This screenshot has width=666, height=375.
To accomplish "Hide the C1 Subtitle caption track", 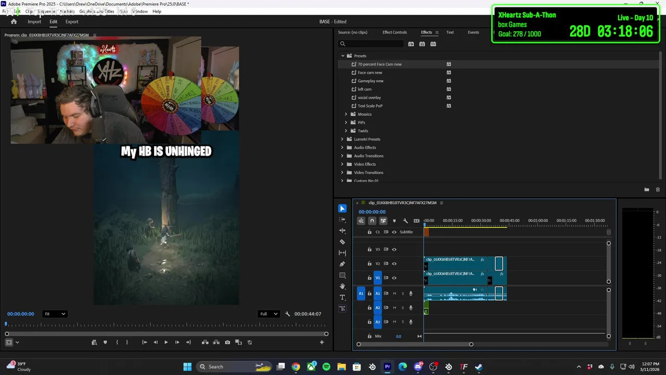I will coord(394,232).
